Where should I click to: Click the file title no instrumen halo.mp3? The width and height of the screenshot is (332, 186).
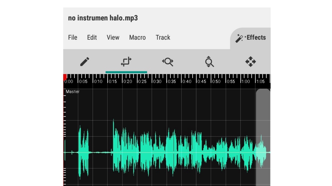point(103,18)
